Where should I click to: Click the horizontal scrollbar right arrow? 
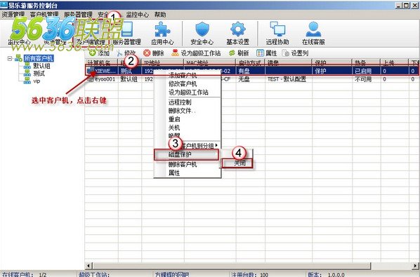tap(416, 266)
